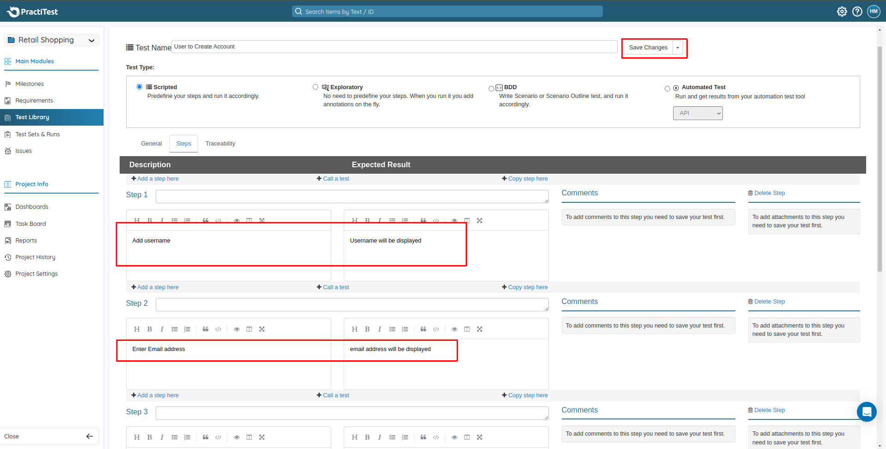Viewport: 886px width, 449px height.
Task: Open the API automation type dropdown
Action: coord(698,113)
